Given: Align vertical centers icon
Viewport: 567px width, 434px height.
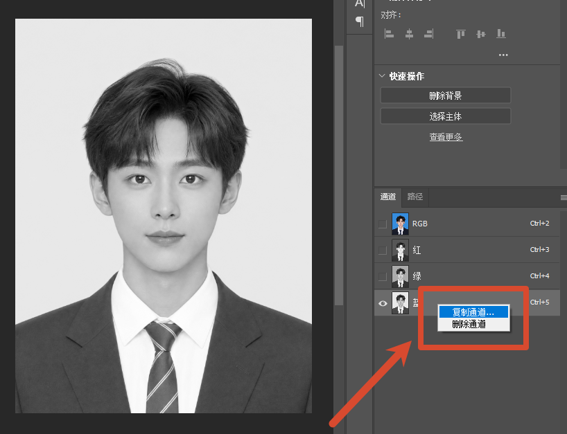Looking at the screenshot, I should (481, 34).
